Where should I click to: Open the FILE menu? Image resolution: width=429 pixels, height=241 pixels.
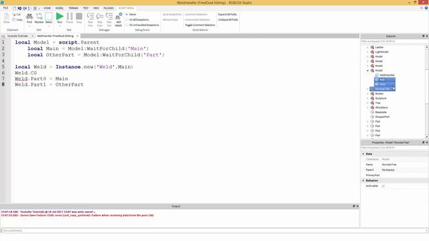tap(5, 8)
